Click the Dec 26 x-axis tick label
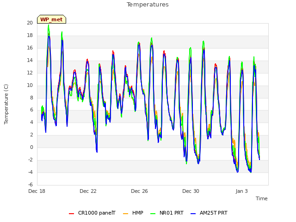Viewport: 296px width, 222px height. pos(139,191)
